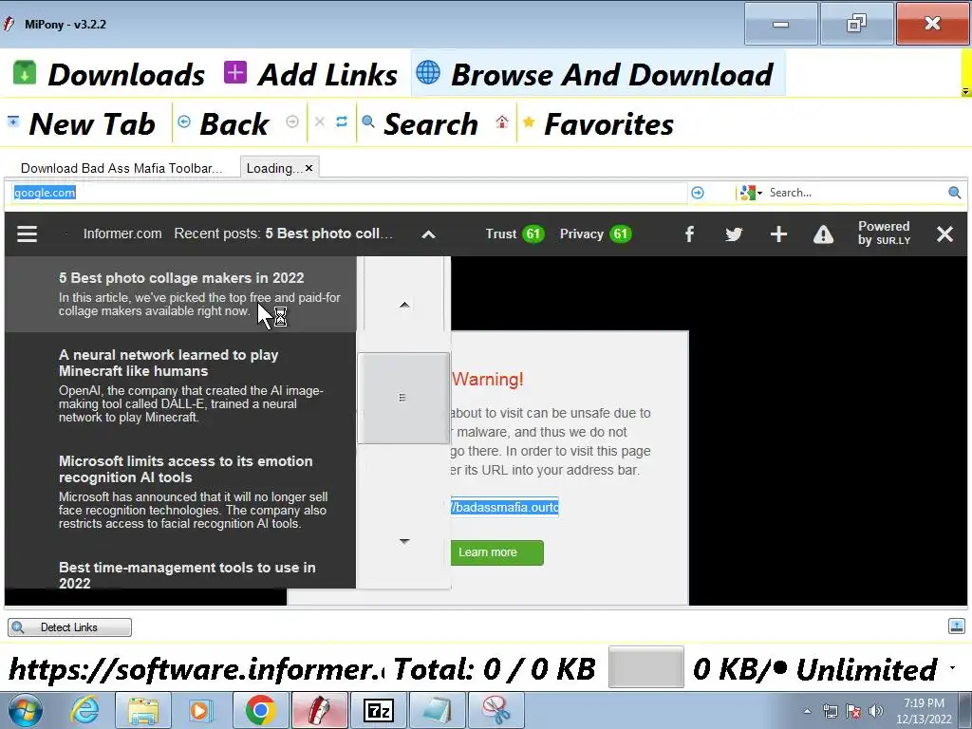Open Favorites

point(598,124)
